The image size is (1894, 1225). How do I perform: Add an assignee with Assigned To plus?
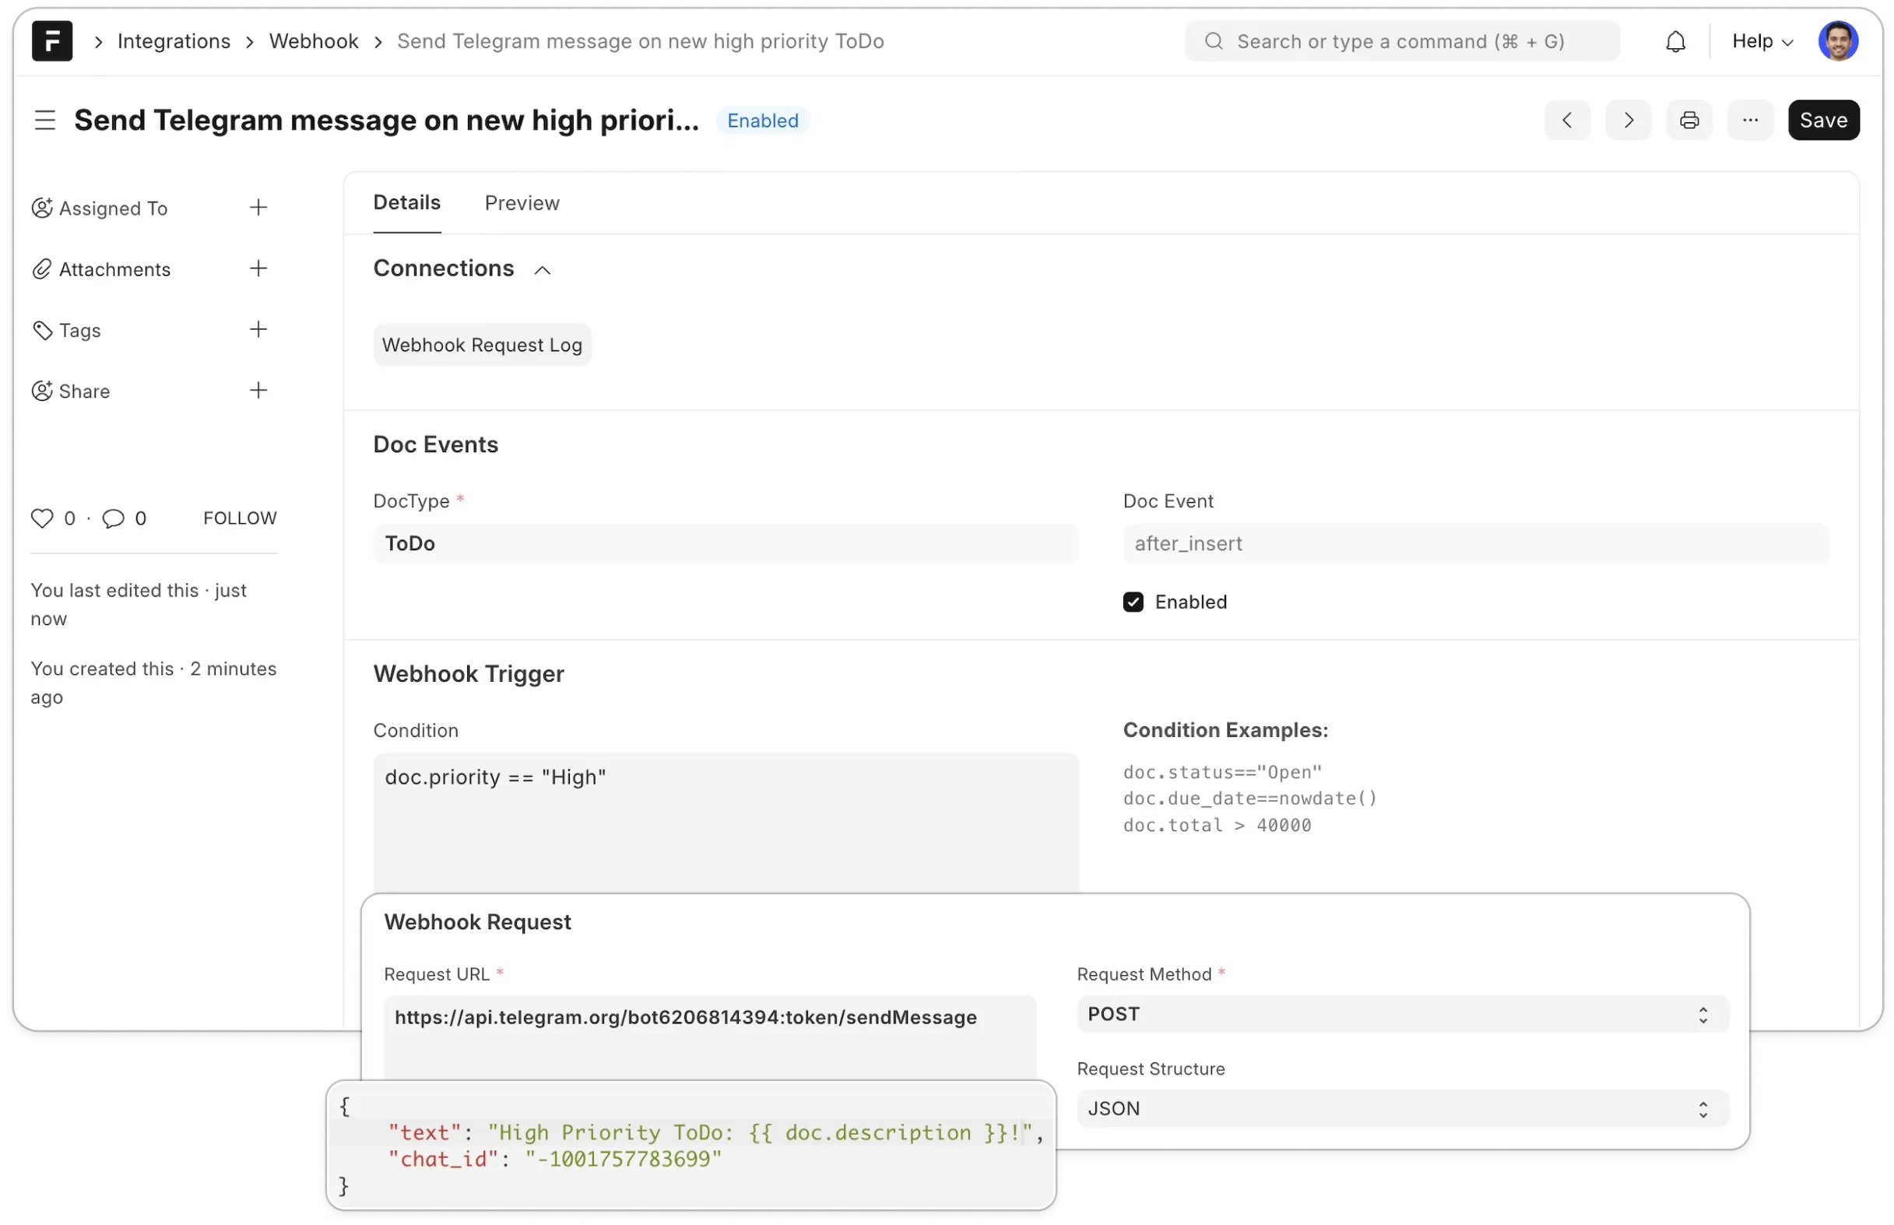pos(258,208)
